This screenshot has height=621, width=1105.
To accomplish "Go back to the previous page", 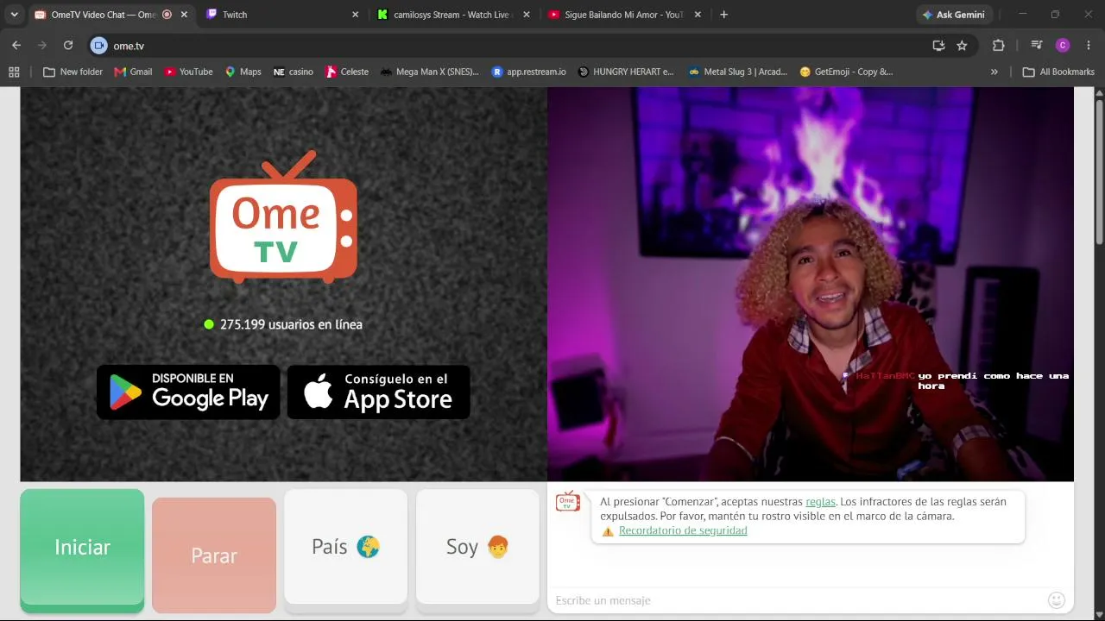I will [16, 46].
